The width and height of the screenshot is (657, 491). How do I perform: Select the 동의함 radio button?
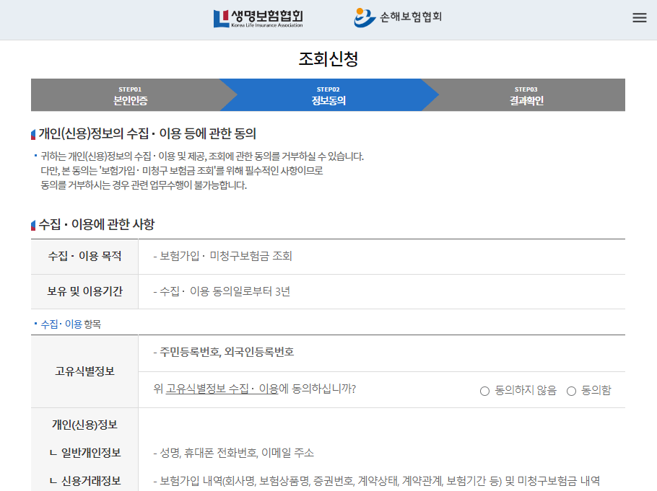572,390
